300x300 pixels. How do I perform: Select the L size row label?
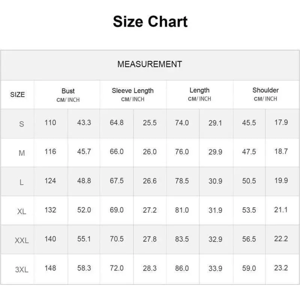[x=21, y=182]
